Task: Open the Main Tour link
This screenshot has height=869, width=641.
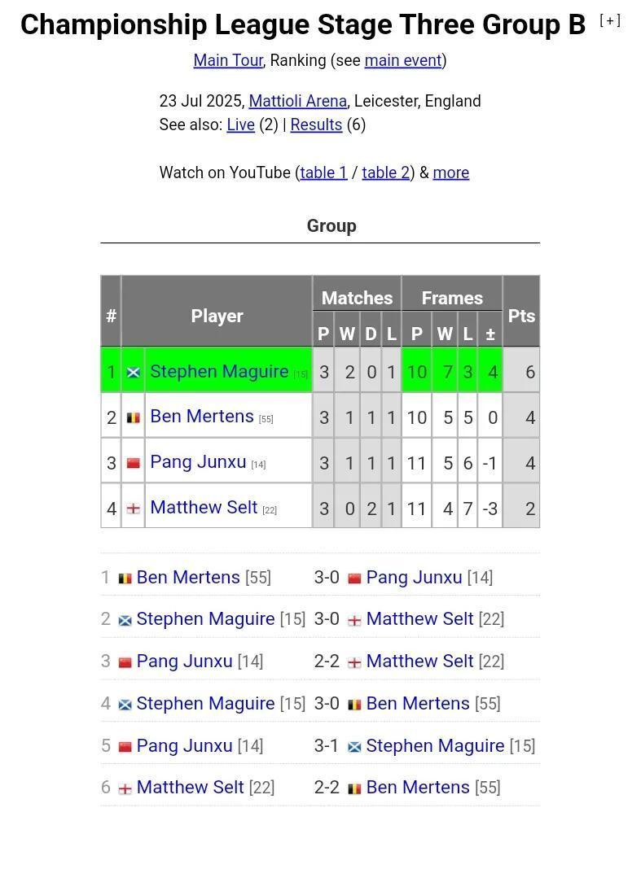Action: [228, 60]
